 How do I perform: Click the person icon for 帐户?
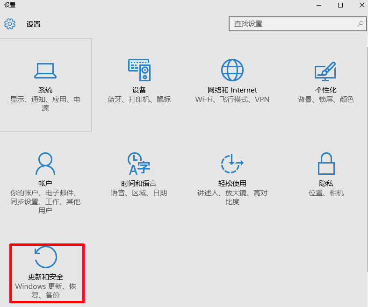45,164
